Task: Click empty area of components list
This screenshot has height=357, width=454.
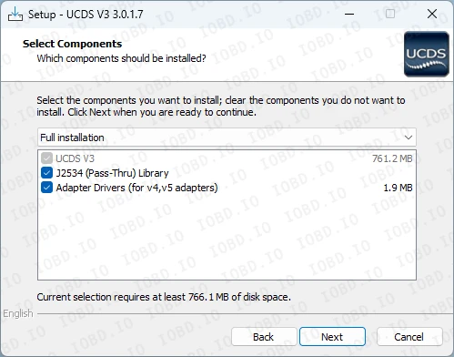Action: point(227,237)
